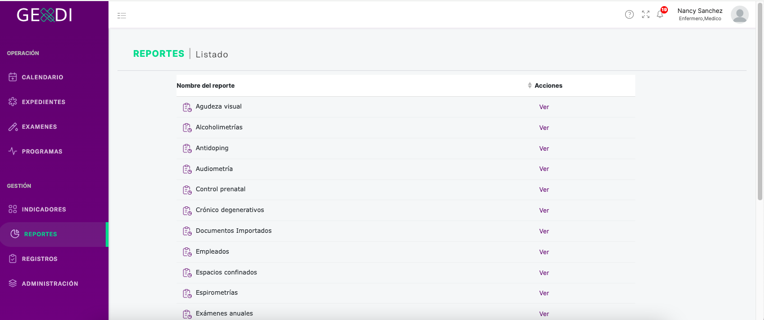Viewport: 764px width, 320px height.
Task: Click report icon beside Agudeza visual
Action: tap(187, 107)
